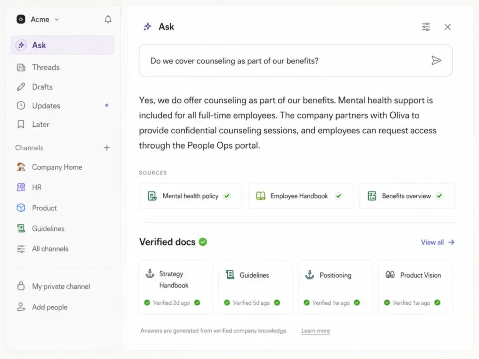
Task: Open Benefits overview source
Action: (407, 196)
